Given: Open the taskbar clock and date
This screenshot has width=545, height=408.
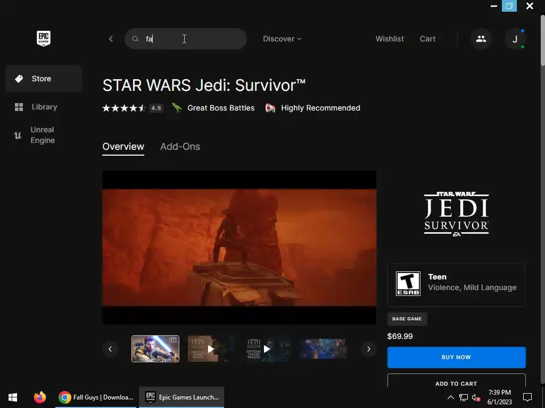Looking at the screenshot, I should [x=499, y=397].
